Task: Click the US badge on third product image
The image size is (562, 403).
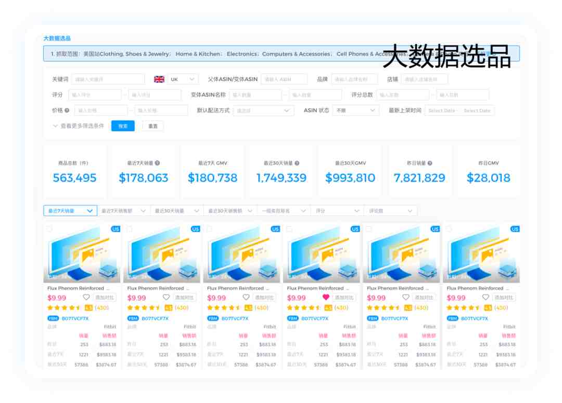Action: pos(275,229)
